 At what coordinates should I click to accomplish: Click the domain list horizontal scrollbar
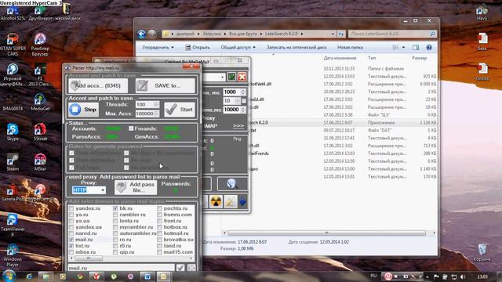132,258
